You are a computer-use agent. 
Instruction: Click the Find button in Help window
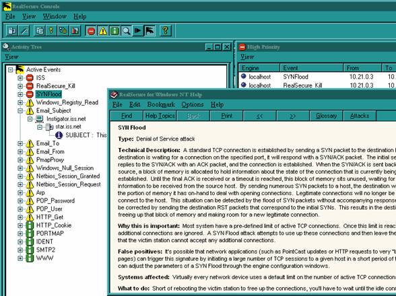pyautogui.click(x=127, y=116)
